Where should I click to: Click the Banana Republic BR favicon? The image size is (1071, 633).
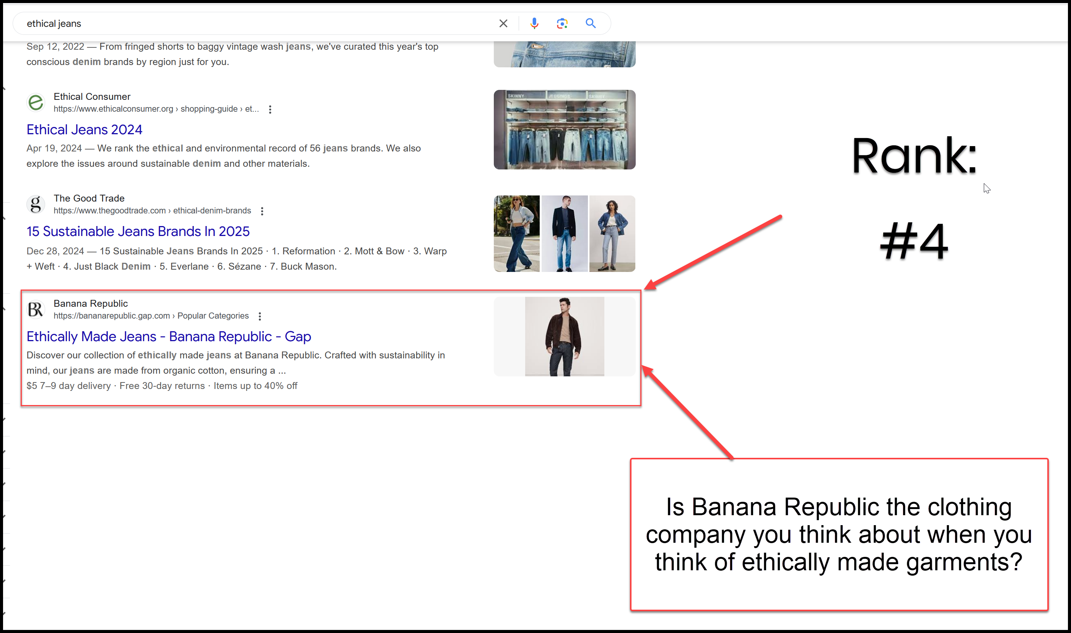36,309
